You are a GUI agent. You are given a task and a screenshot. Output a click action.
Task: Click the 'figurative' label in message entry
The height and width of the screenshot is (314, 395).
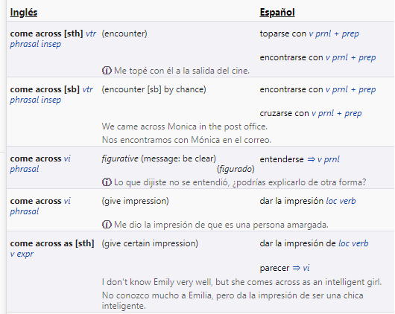(120, 158)
